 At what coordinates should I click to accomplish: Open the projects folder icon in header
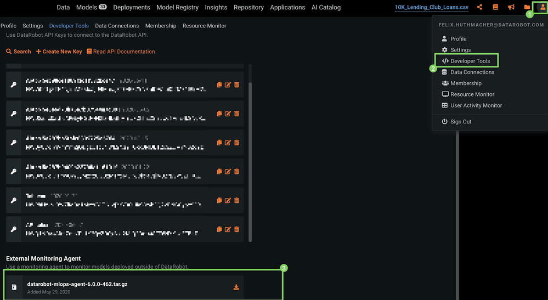527,7
